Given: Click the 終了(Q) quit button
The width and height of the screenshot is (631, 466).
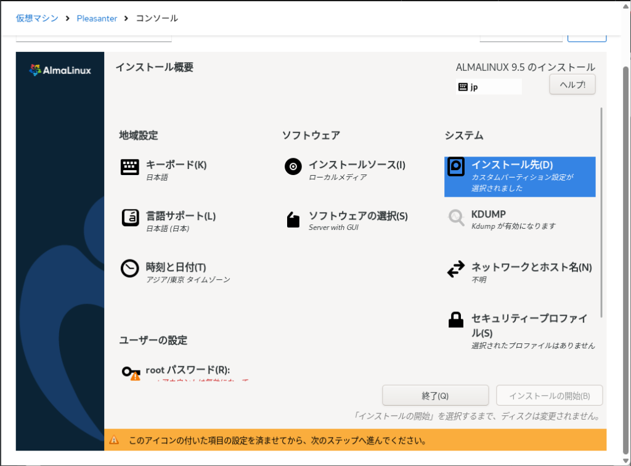Looking at the screenshot, I should (x=435, y=396).
